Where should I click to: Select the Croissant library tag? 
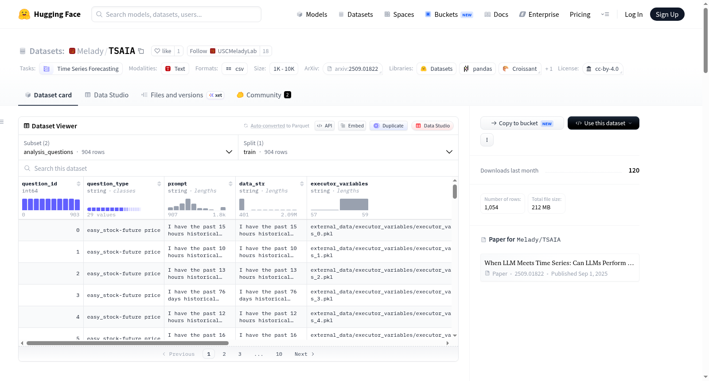tap(520, 69)
